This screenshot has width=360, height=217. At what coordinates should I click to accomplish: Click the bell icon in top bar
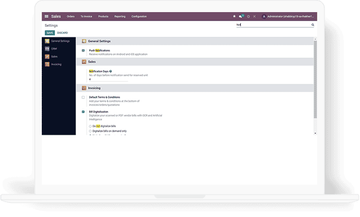click(x=234, y=16)
